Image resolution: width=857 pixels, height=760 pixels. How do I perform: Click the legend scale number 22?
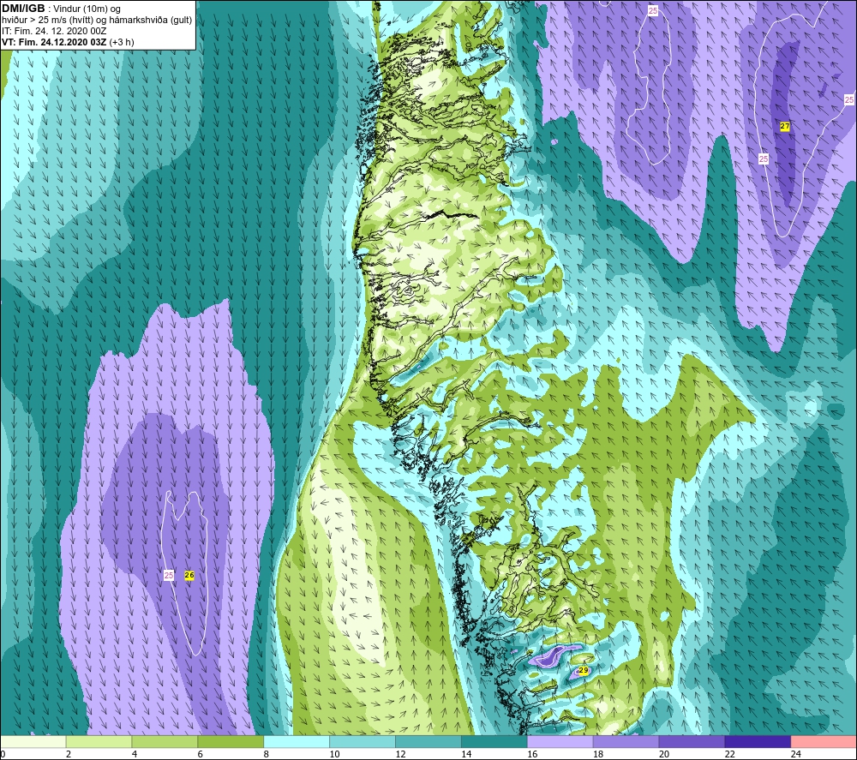[729, 754]
